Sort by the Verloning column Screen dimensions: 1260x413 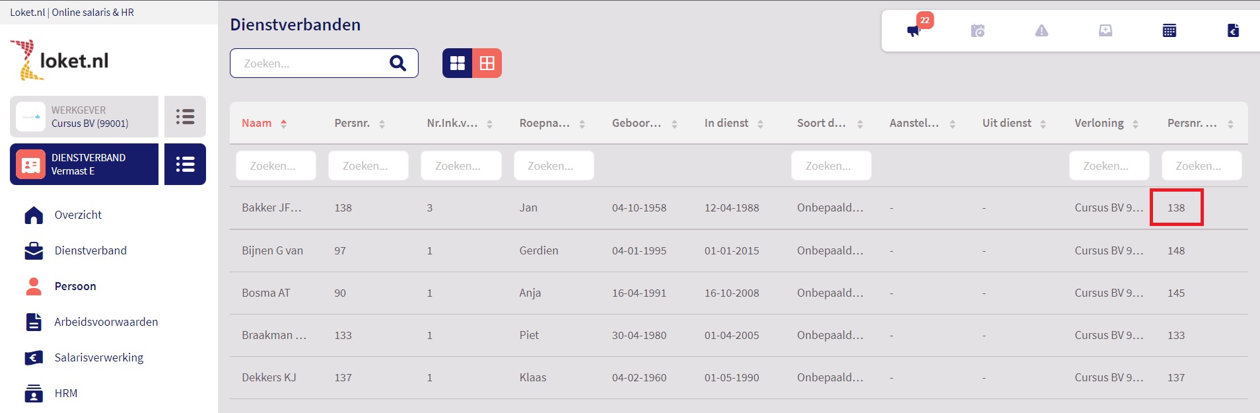(x=1099, y=124)
